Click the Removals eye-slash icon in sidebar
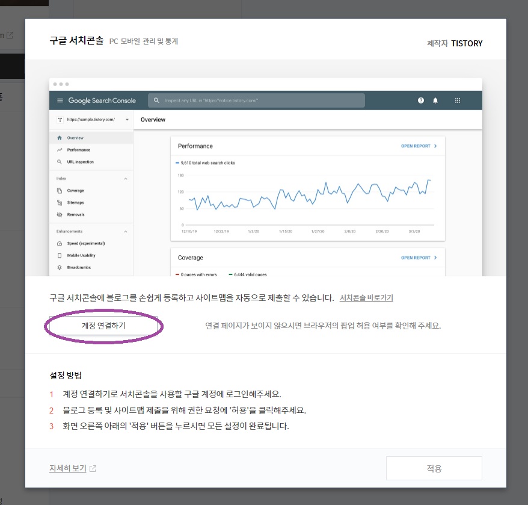The image size is (528, 505). coord(60,214)
